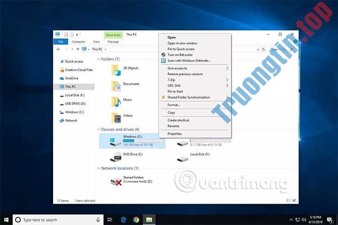The width and height of the screenshot is (338, 225).
Task: Collapse the Devices and drives (4) group
Action: click(98, 129)
